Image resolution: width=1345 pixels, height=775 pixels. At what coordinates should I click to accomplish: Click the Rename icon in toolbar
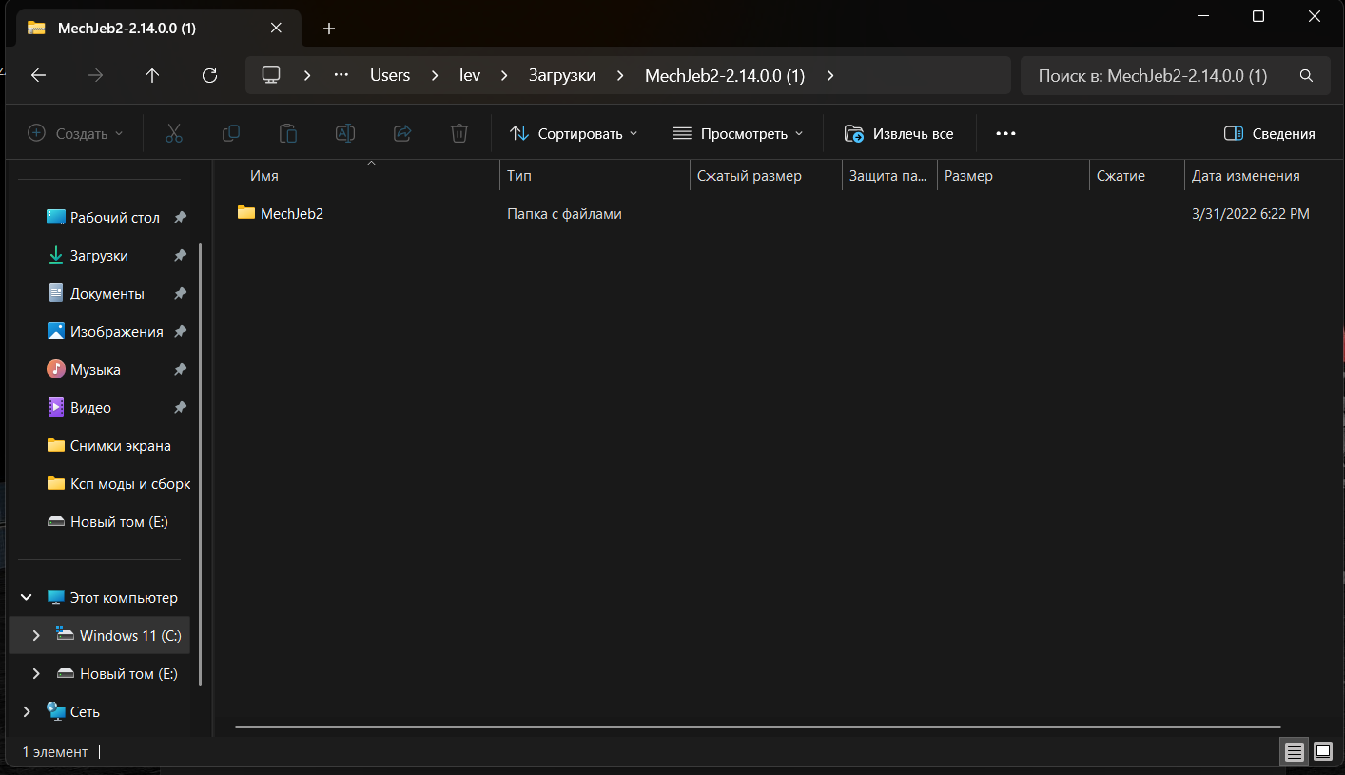pos(345,133)
